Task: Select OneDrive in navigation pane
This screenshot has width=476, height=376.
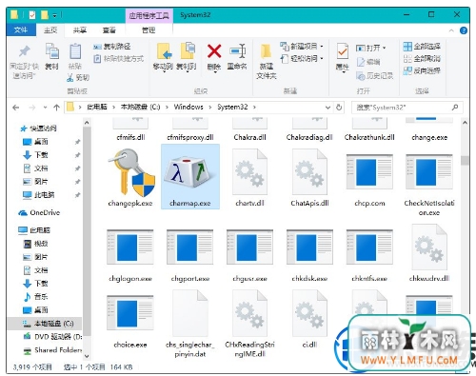Action: coord(39,212)
